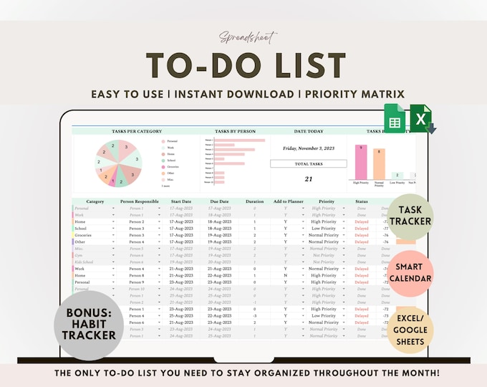
Task: Select the Date Today header
Action: click(x=309, y=131)
